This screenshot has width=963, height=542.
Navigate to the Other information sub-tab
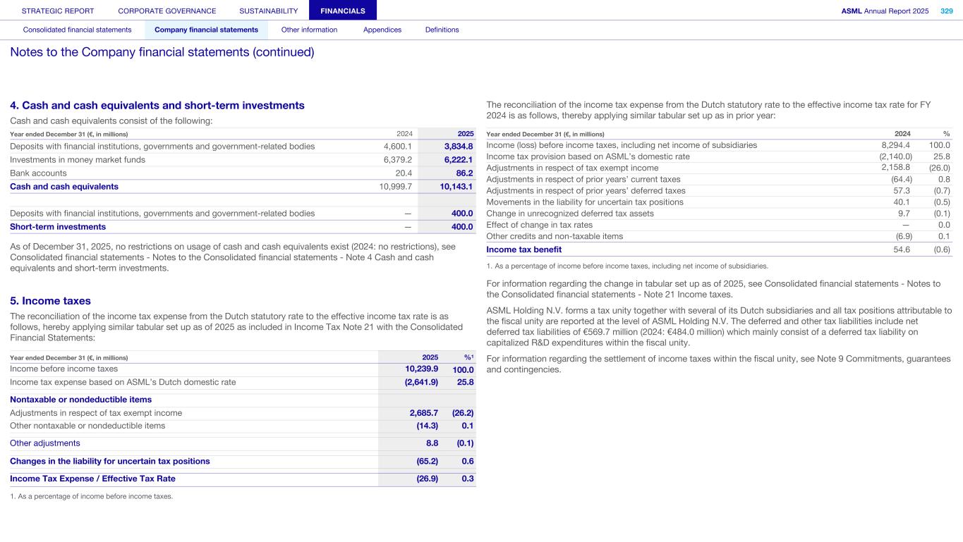click(309, 30)
